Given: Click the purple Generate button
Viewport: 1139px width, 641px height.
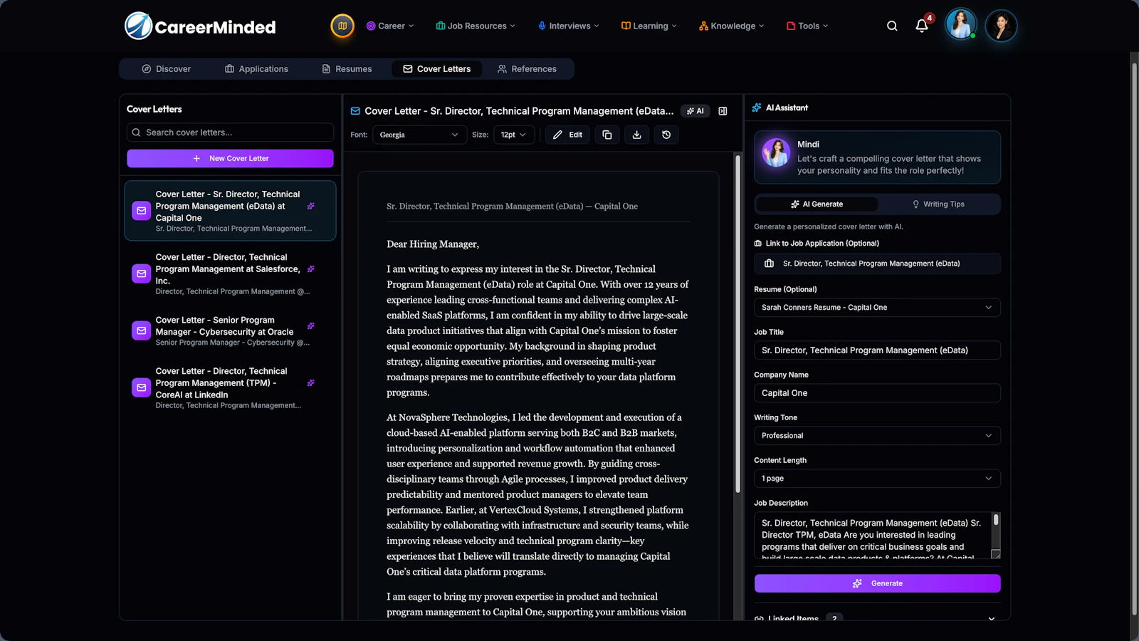Looking at the screenshot, I should pyautogui.click(x=877, y=583).
